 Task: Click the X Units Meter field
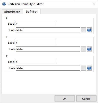[x=48, y=30]
